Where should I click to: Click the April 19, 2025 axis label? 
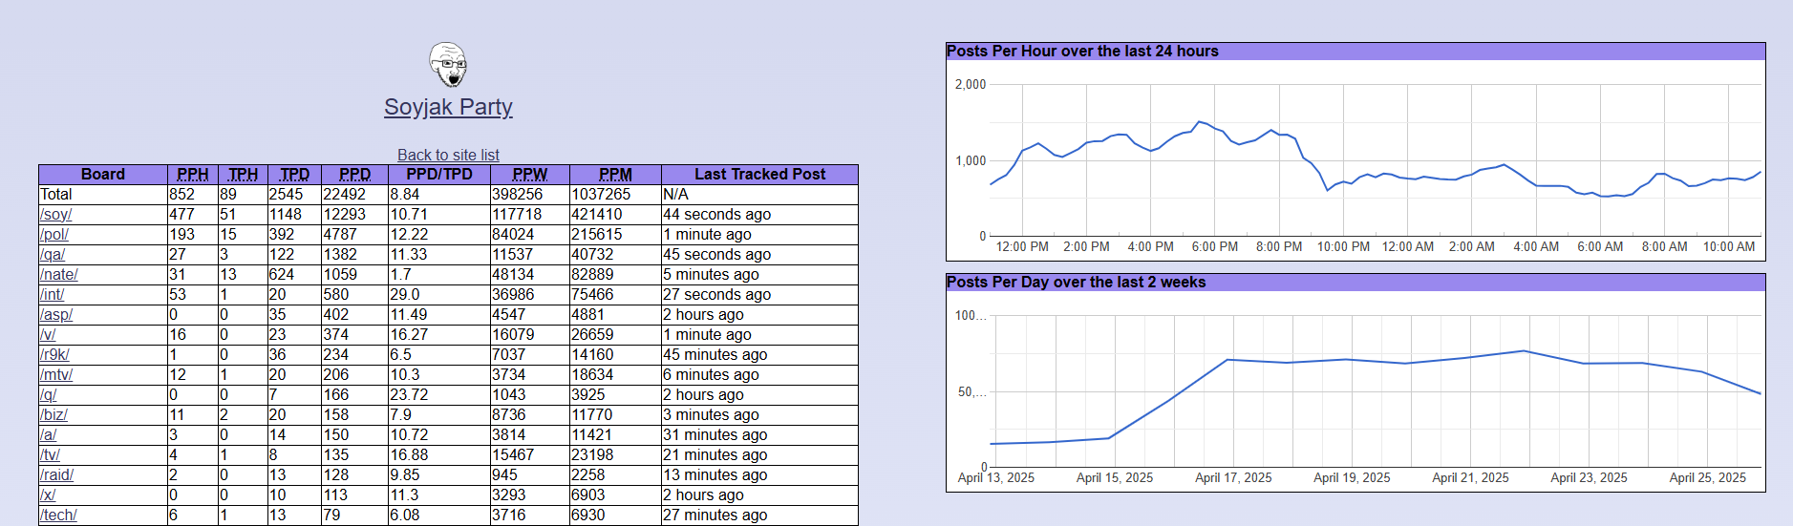[1352, 478]
